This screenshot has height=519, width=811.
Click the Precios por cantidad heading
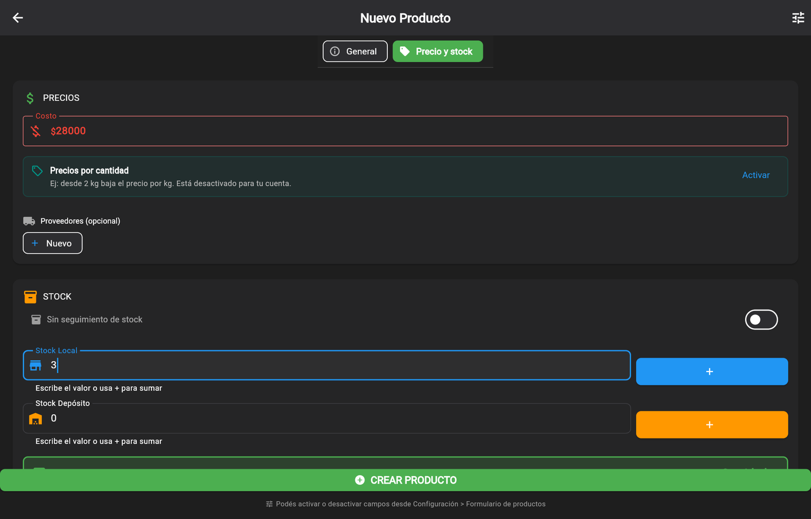click(90, 171)
